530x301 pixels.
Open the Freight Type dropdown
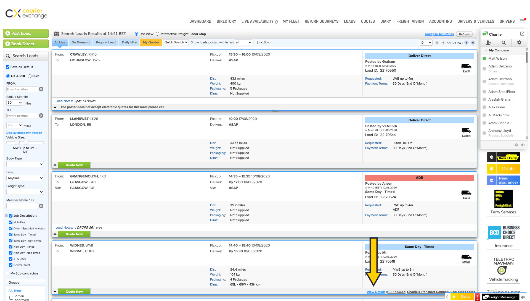[x=25, y=192]
